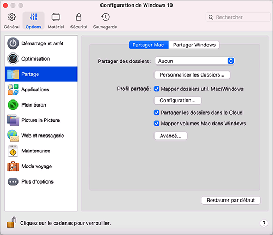Screen dimensions: 273x235
Task: Select the Maintenance sidebar label
Action: [x=36, y=151]
